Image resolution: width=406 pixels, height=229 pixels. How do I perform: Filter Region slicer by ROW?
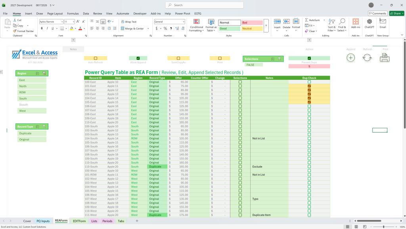[31, 93]
